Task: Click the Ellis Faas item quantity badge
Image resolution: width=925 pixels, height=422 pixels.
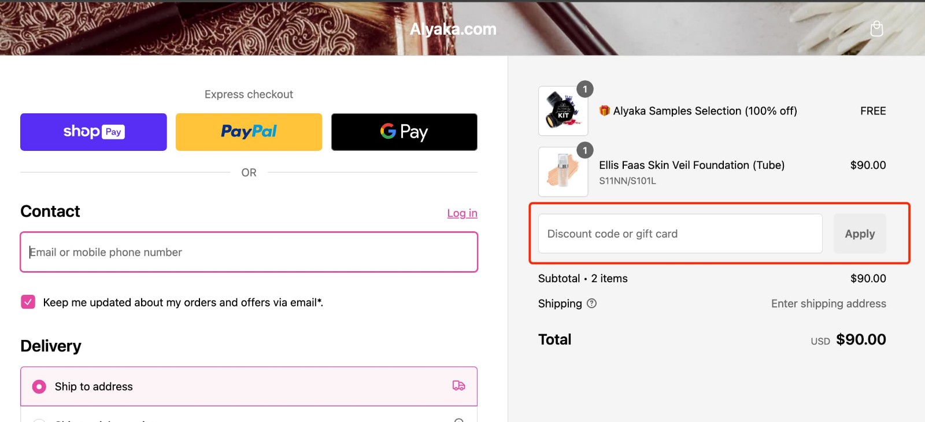Action: click(x=584, y=150)
